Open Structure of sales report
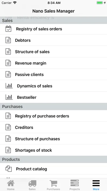 tap(53, 52)
